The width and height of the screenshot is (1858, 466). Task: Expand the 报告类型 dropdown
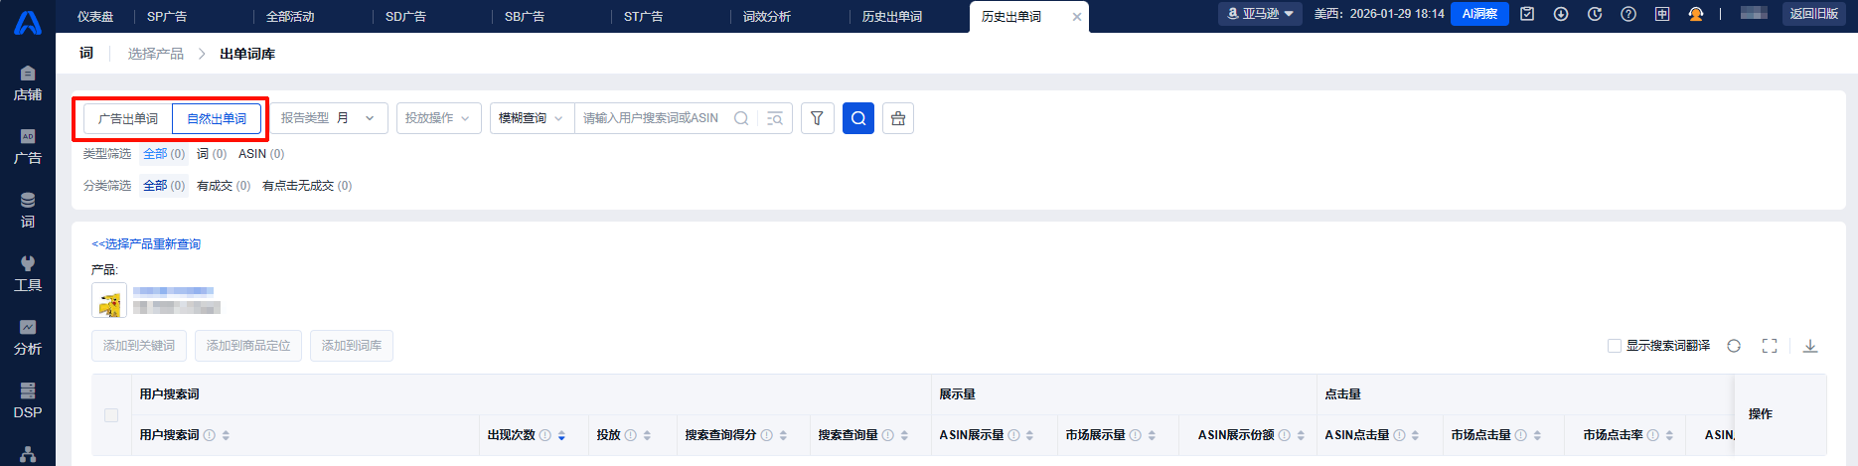(x=328, y=118)
